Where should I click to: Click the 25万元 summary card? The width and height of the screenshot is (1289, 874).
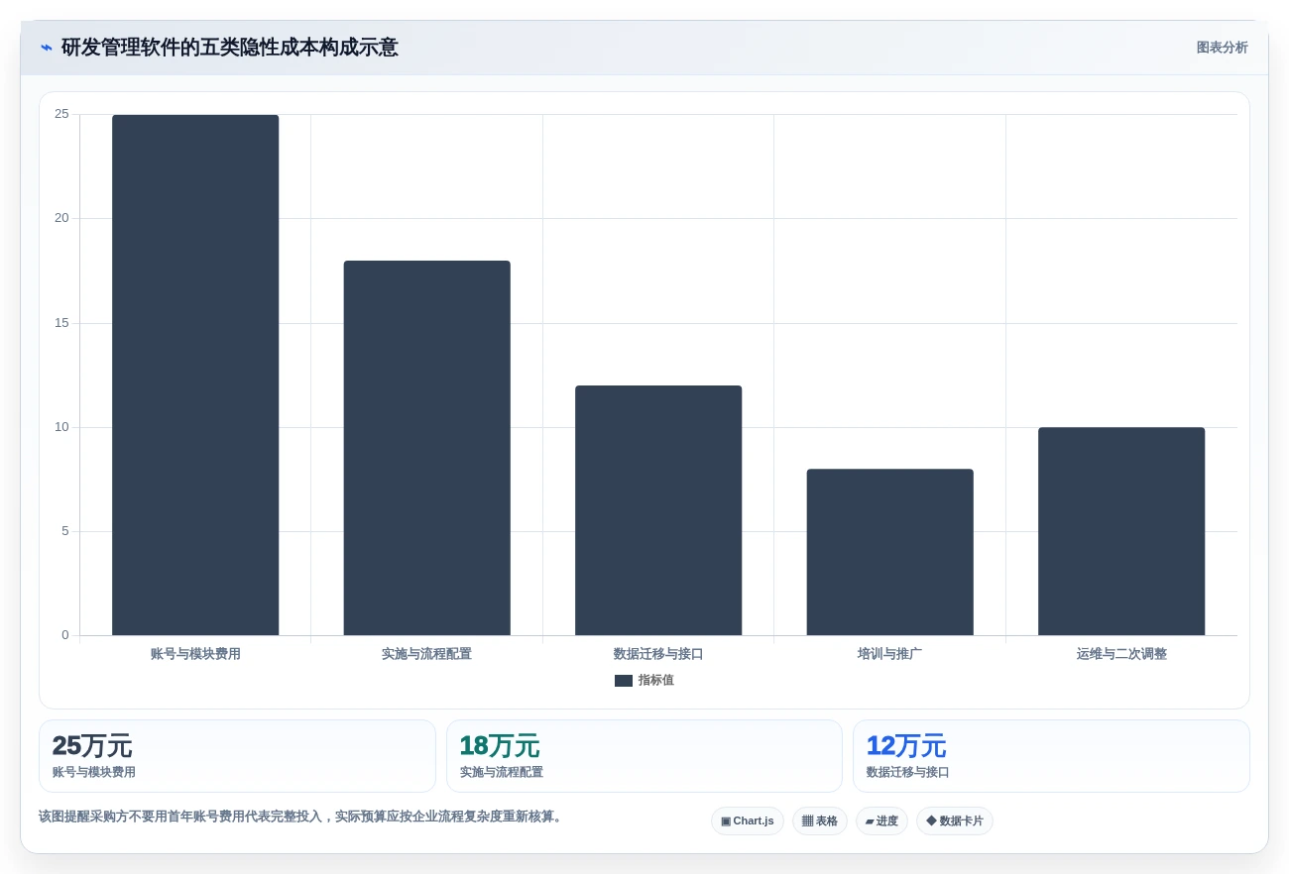[237, 756]
